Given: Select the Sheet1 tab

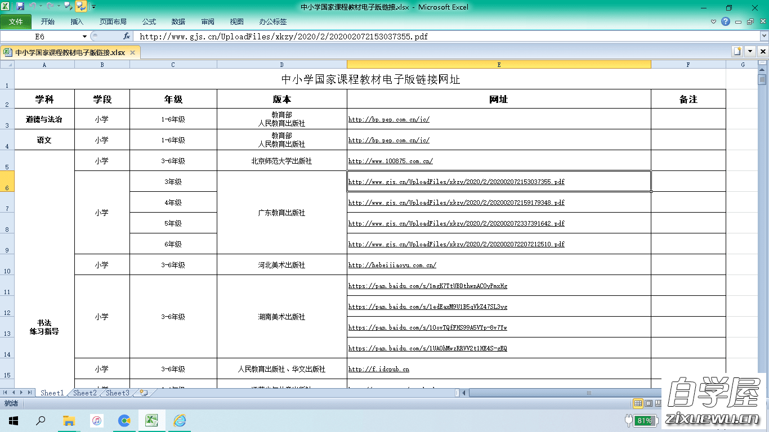Looking at the screenshot, I should click(x=52, y=393).
